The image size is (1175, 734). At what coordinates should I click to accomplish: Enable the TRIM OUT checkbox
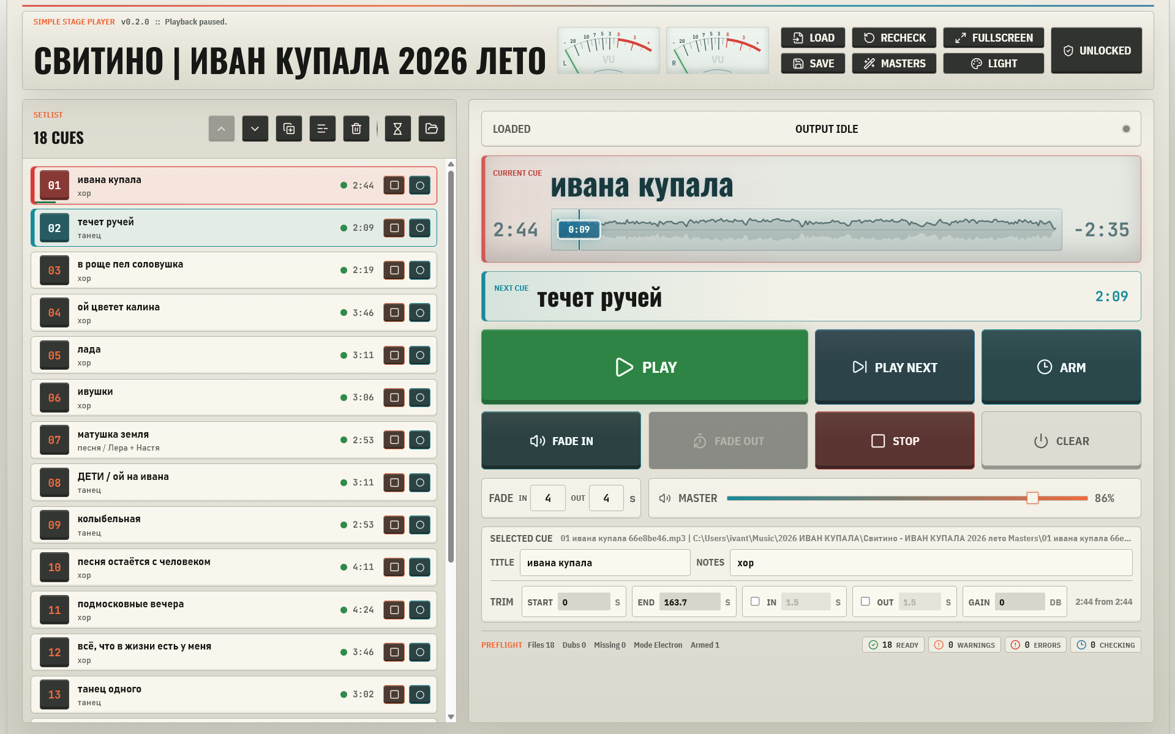[x=865, y=601]
